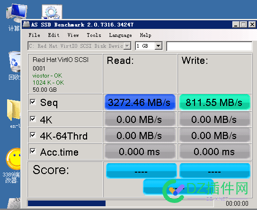257x210 pixels.
Task: Click the 4K-64Thrd read result field
Action: tap(140, 135)
